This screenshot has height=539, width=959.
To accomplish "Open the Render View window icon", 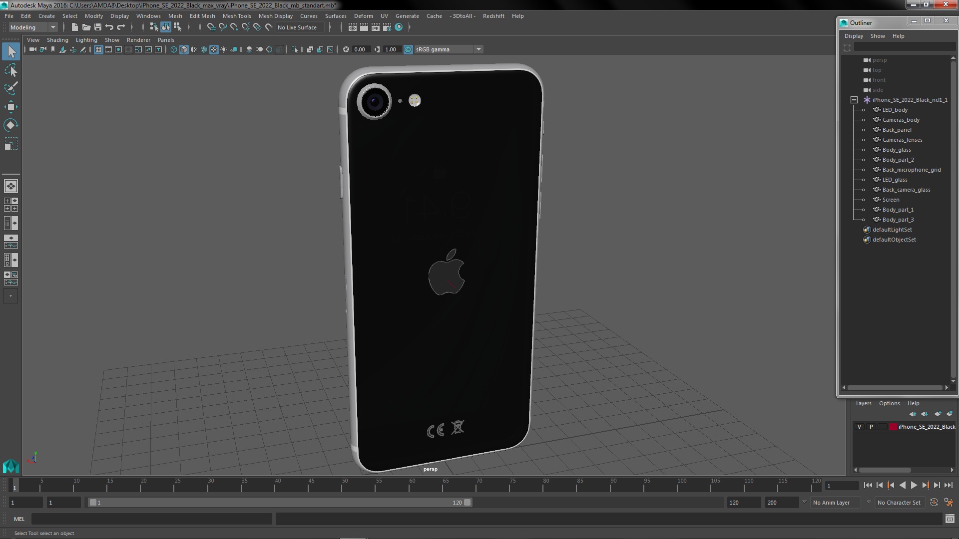I will point(353,27).
